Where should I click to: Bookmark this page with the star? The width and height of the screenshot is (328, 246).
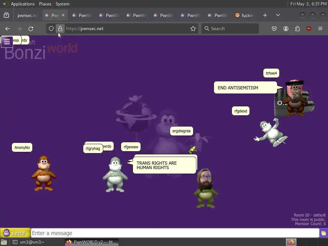[x=193, y=29]
